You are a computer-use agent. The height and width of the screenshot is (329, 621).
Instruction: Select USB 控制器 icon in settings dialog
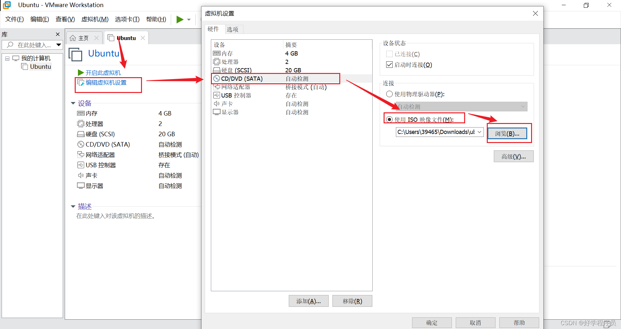pos(216,95)
